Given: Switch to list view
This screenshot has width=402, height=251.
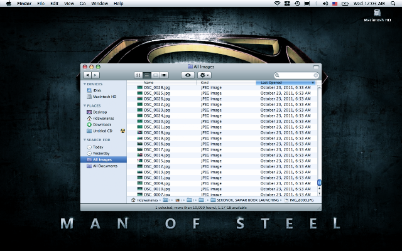Looking at the screenshot, I should tap(147, 75).
